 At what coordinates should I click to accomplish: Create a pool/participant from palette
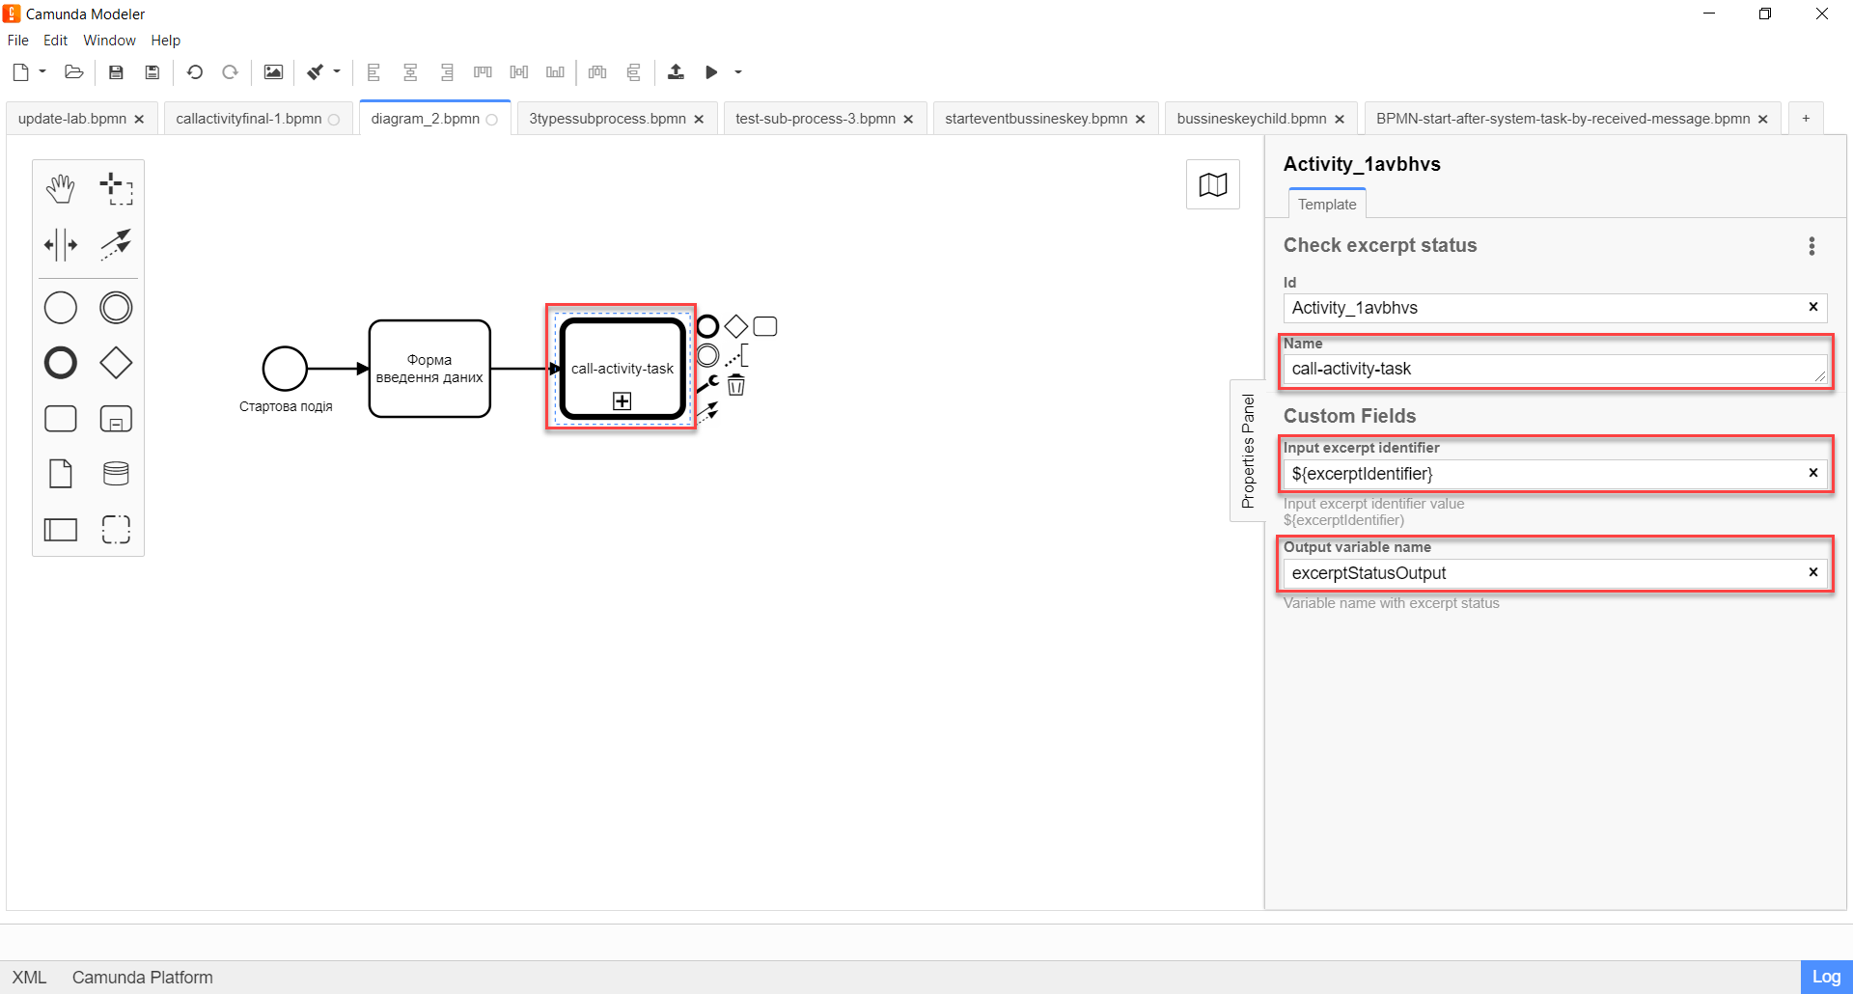(x=61, y=530)
